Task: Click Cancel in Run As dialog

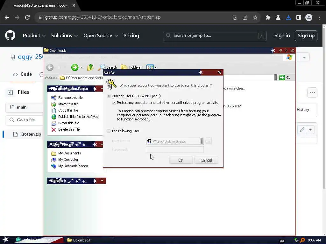Action: point(206,160)
